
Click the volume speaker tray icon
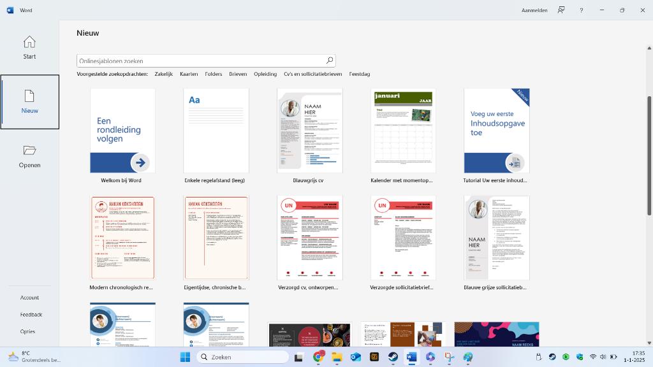click(x=603, y=357)
